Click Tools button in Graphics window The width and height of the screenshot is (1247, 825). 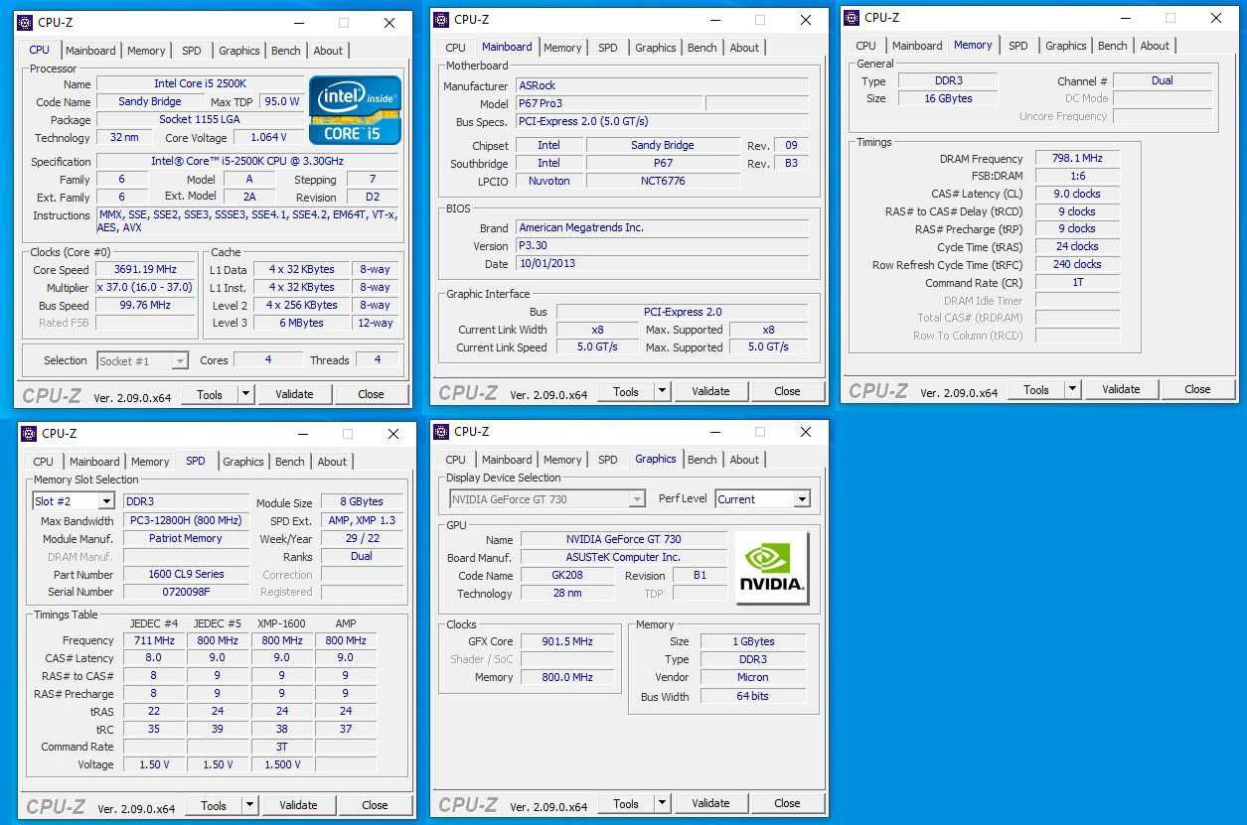click(626, 803)
